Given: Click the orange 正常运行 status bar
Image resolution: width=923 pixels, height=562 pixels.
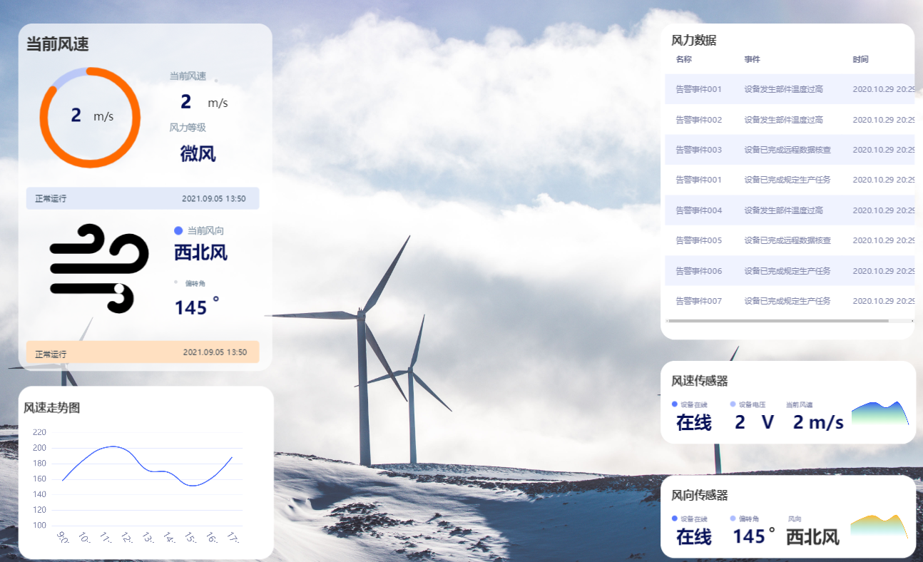Looking at the screenshot, I should pyautogui.click(x=142, y=352).
